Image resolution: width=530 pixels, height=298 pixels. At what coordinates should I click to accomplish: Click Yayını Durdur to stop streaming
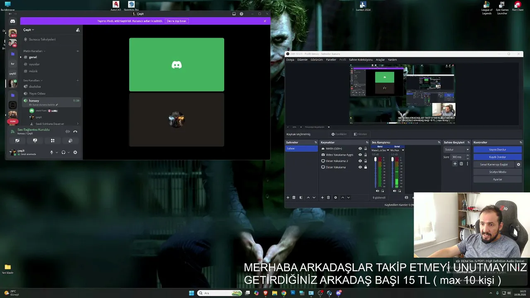497,149
